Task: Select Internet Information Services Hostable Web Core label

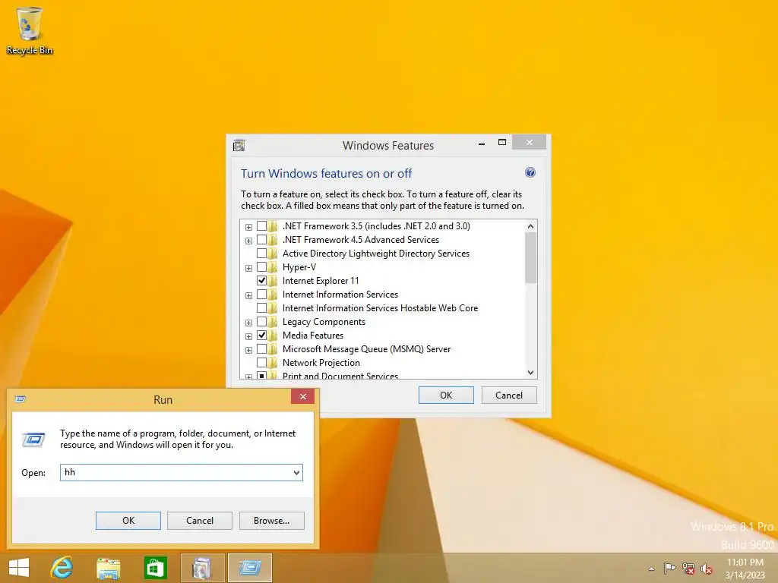Action: point(380,308)
